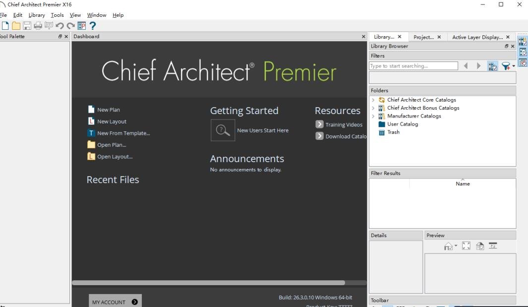Open the Library menu
The image size is (528, 307).
click(x=37, y=15)
